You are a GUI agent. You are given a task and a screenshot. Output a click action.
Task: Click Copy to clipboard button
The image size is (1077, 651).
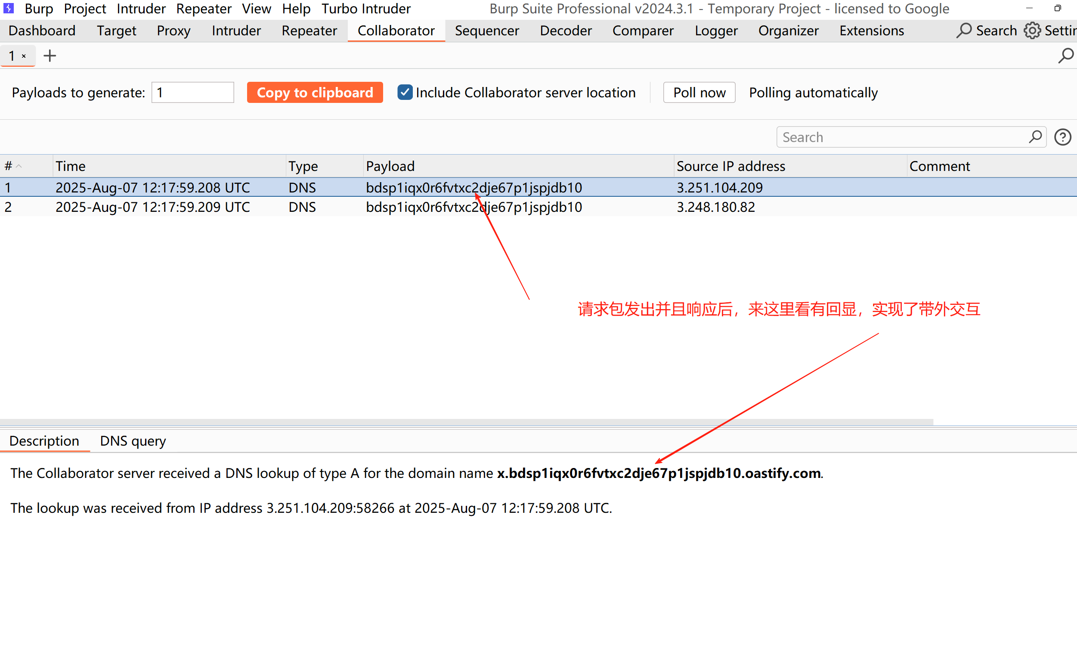point(315,92)
